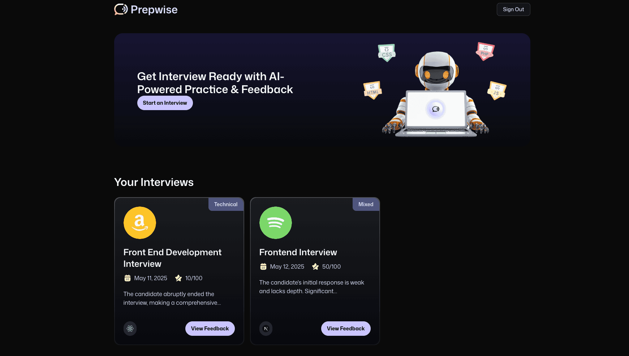Screen dimensions: 629x356
Task: Click the star icon beside 10/100
Action: (x=178, y=278)
